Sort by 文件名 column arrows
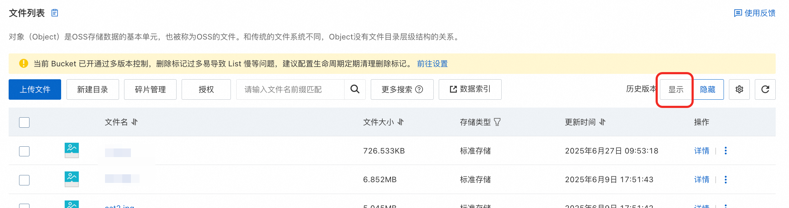The image size is (789, 208). [134, 122]
